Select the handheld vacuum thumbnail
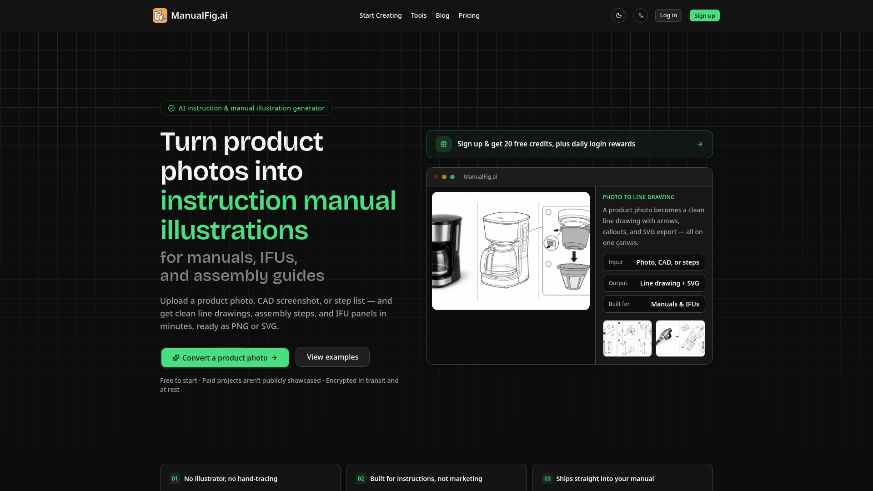Image resolution: width=873 pixels, height=491 pixels. (680, 338)
